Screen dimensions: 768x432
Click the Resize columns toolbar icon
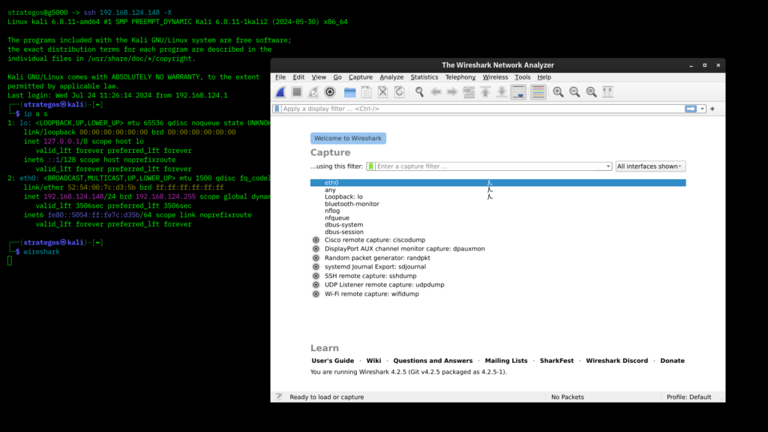click(x=607, y=92)
